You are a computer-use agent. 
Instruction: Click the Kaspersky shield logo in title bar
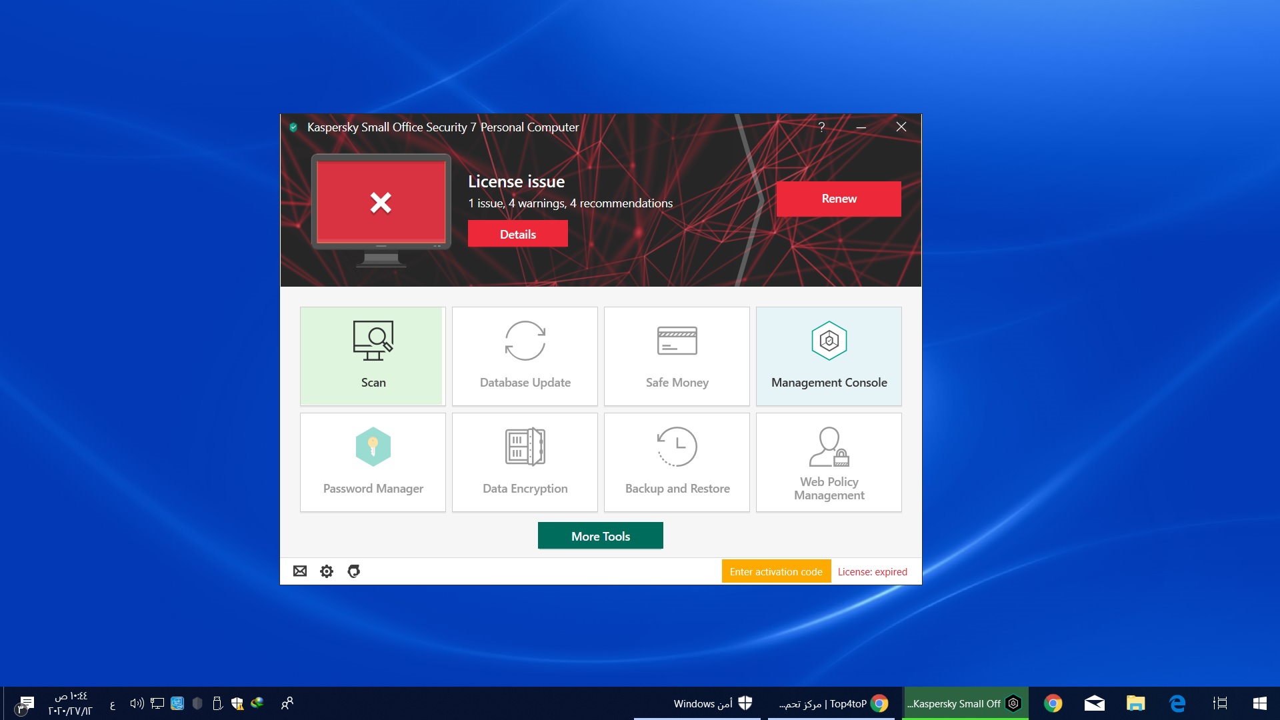[293, 127]
